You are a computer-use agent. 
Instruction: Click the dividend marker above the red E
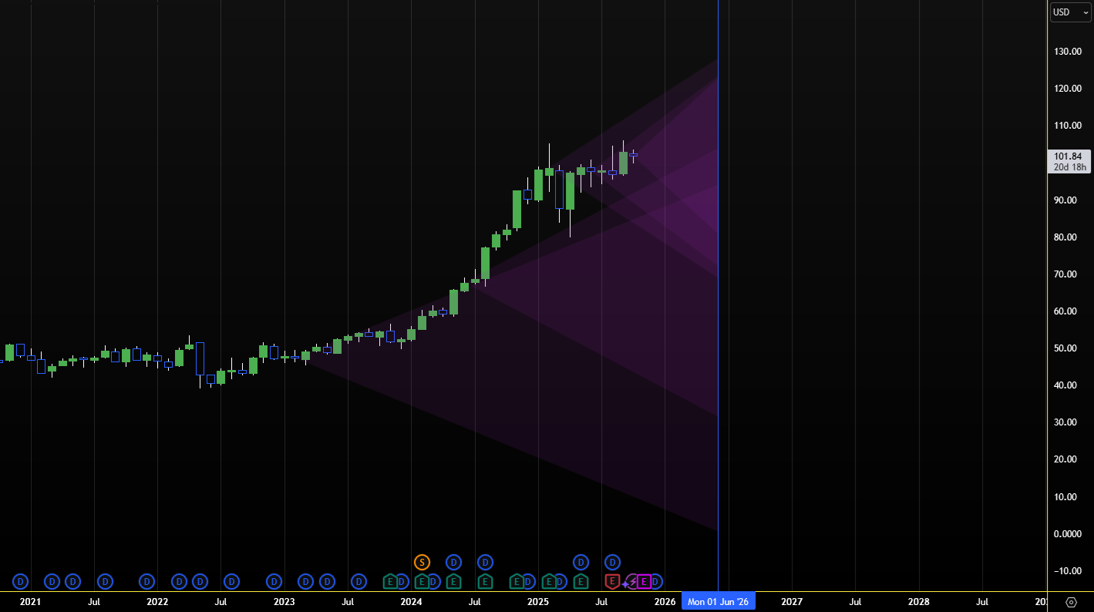[x=612, y=562]
